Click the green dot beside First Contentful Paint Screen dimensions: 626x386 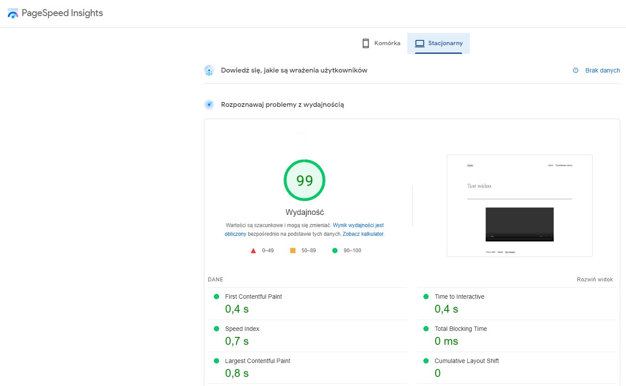[216, 297]
